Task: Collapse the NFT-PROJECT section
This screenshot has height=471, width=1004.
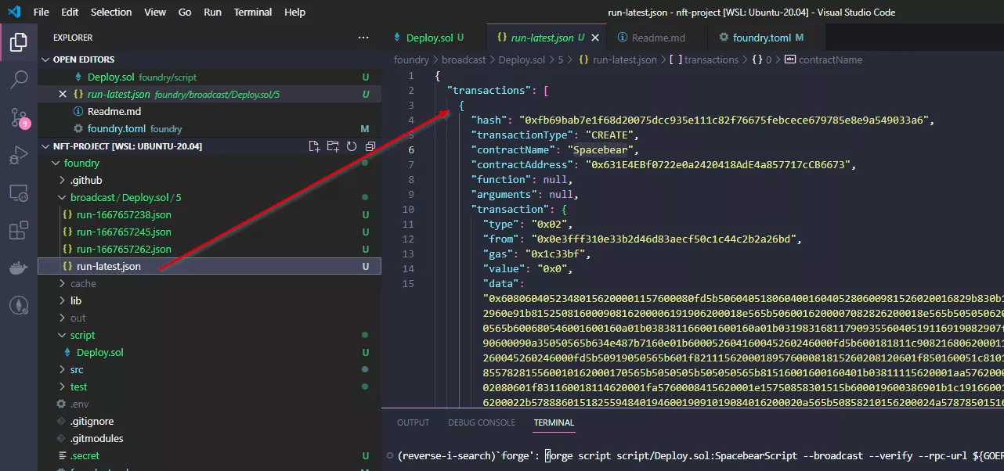Action: tap(45, 146)
